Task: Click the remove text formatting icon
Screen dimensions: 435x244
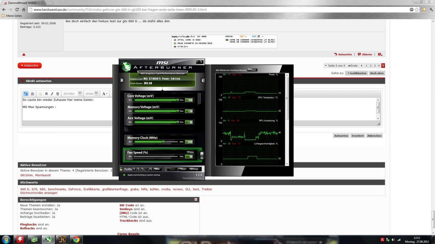Action: coord(32,94)
